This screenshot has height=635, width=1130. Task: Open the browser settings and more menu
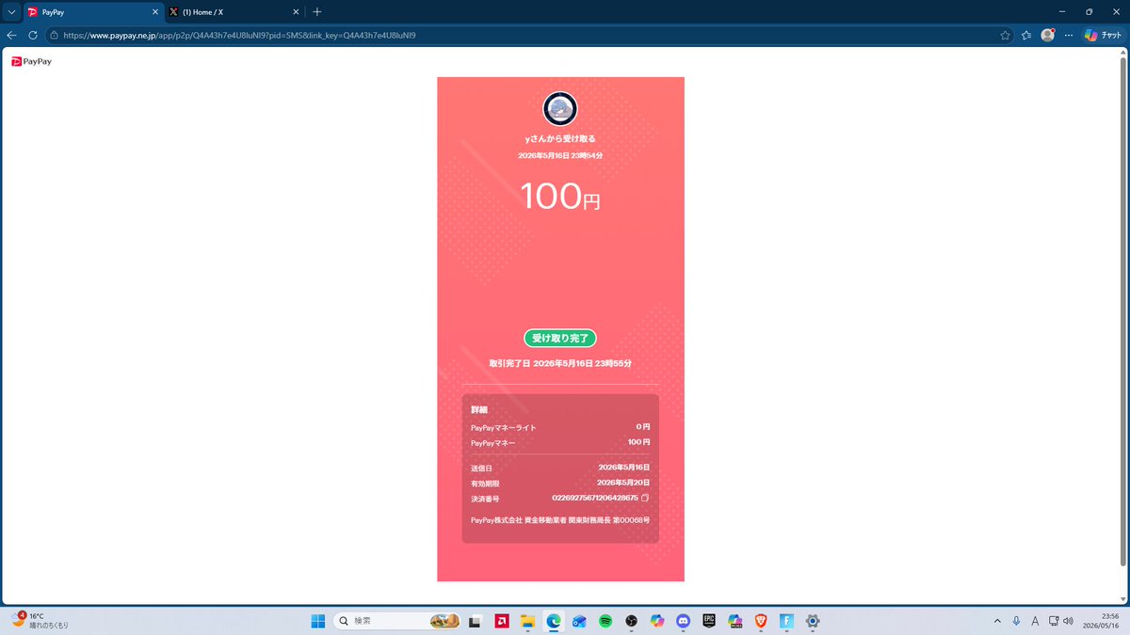(x=1068, y=35)
